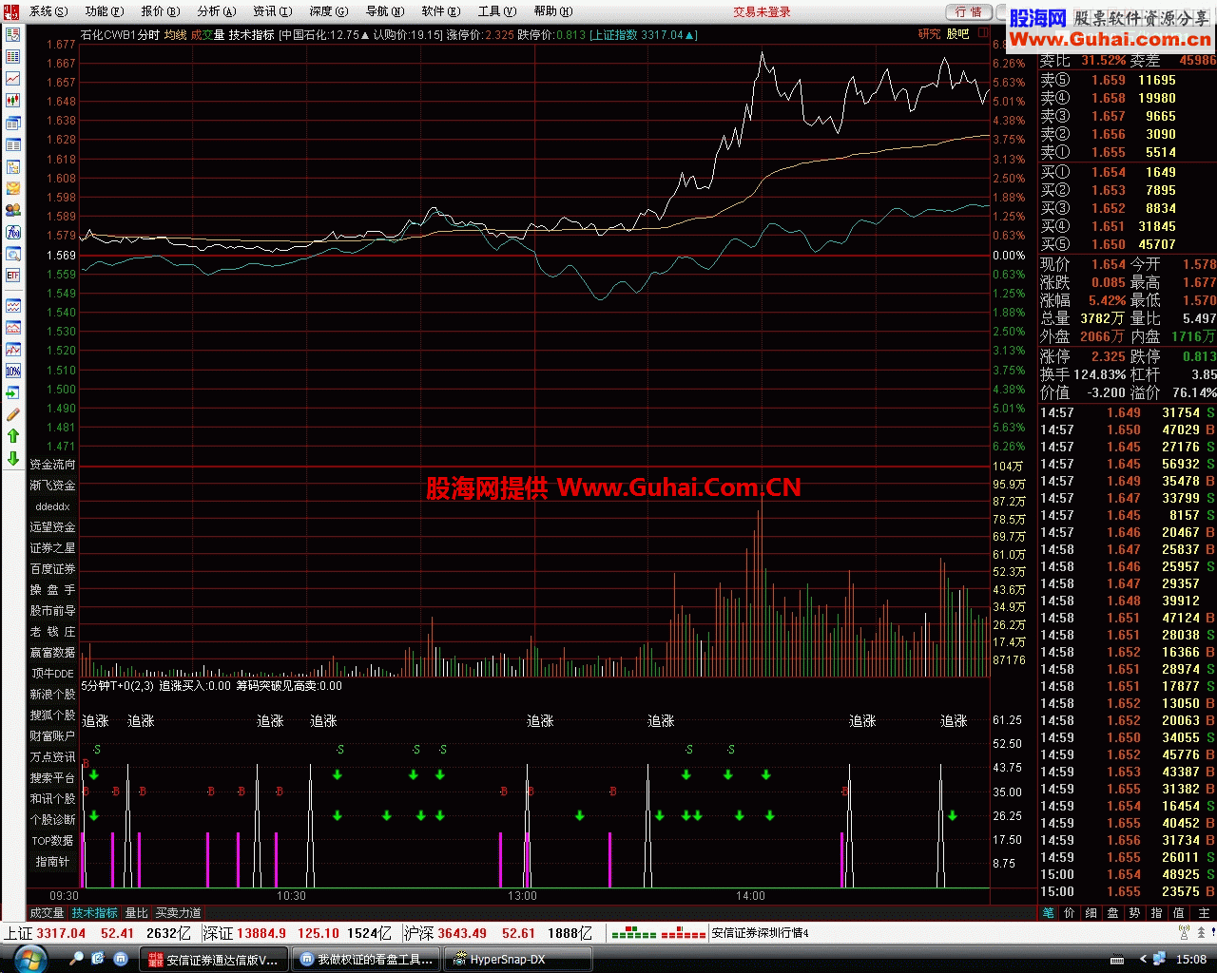This screenshot has height=973, width=1217.
Task: Switch to 安信证券通达信版 taskbar window
Action: 215,959
